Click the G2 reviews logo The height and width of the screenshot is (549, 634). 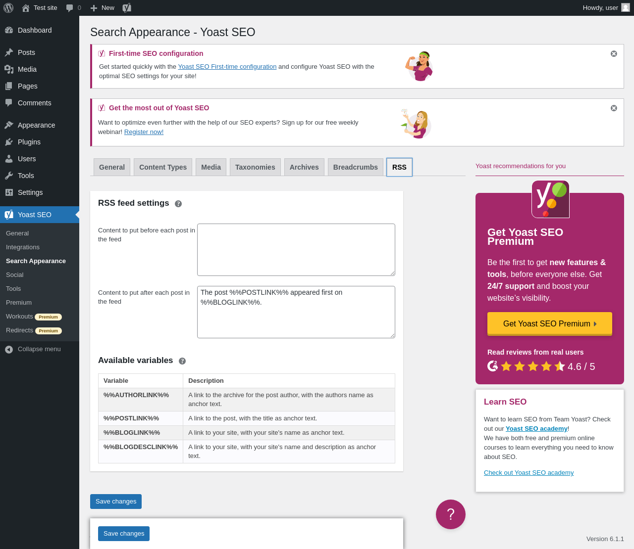[493, 366]
